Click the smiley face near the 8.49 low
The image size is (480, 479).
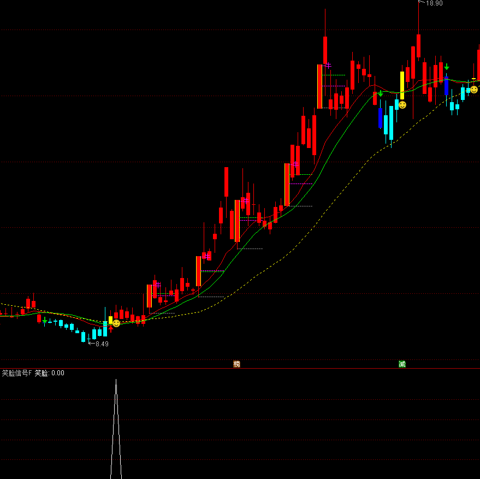(116, 323)
